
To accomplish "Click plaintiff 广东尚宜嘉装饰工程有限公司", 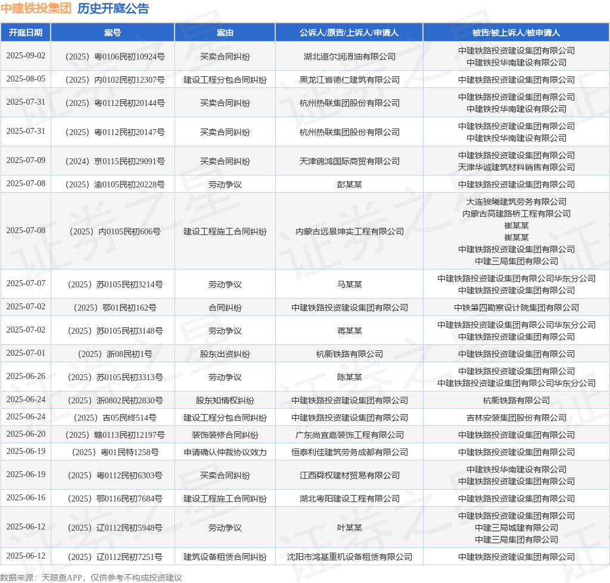I will click(x=349, y=435).
